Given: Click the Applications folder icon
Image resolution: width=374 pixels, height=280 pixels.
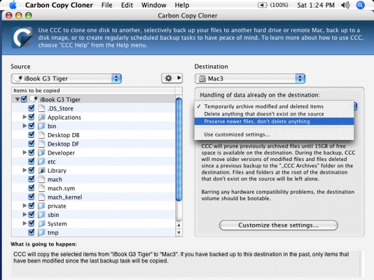Looking at the screenshot, I should (x=41, y=117).
